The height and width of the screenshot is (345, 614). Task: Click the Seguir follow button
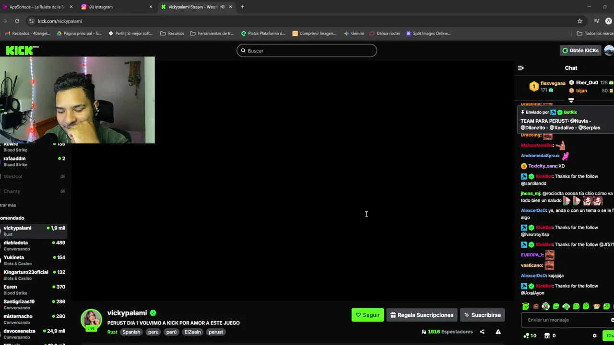pyautogui.click(x=367, y=315)
